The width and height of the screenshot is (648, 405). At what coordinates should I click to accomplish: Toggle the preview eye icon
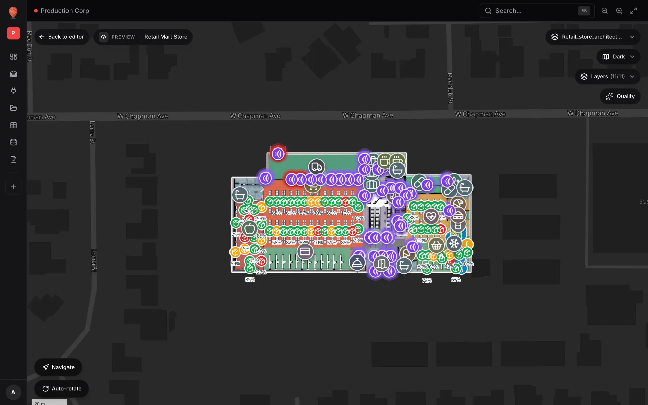[x=104, y=37]
